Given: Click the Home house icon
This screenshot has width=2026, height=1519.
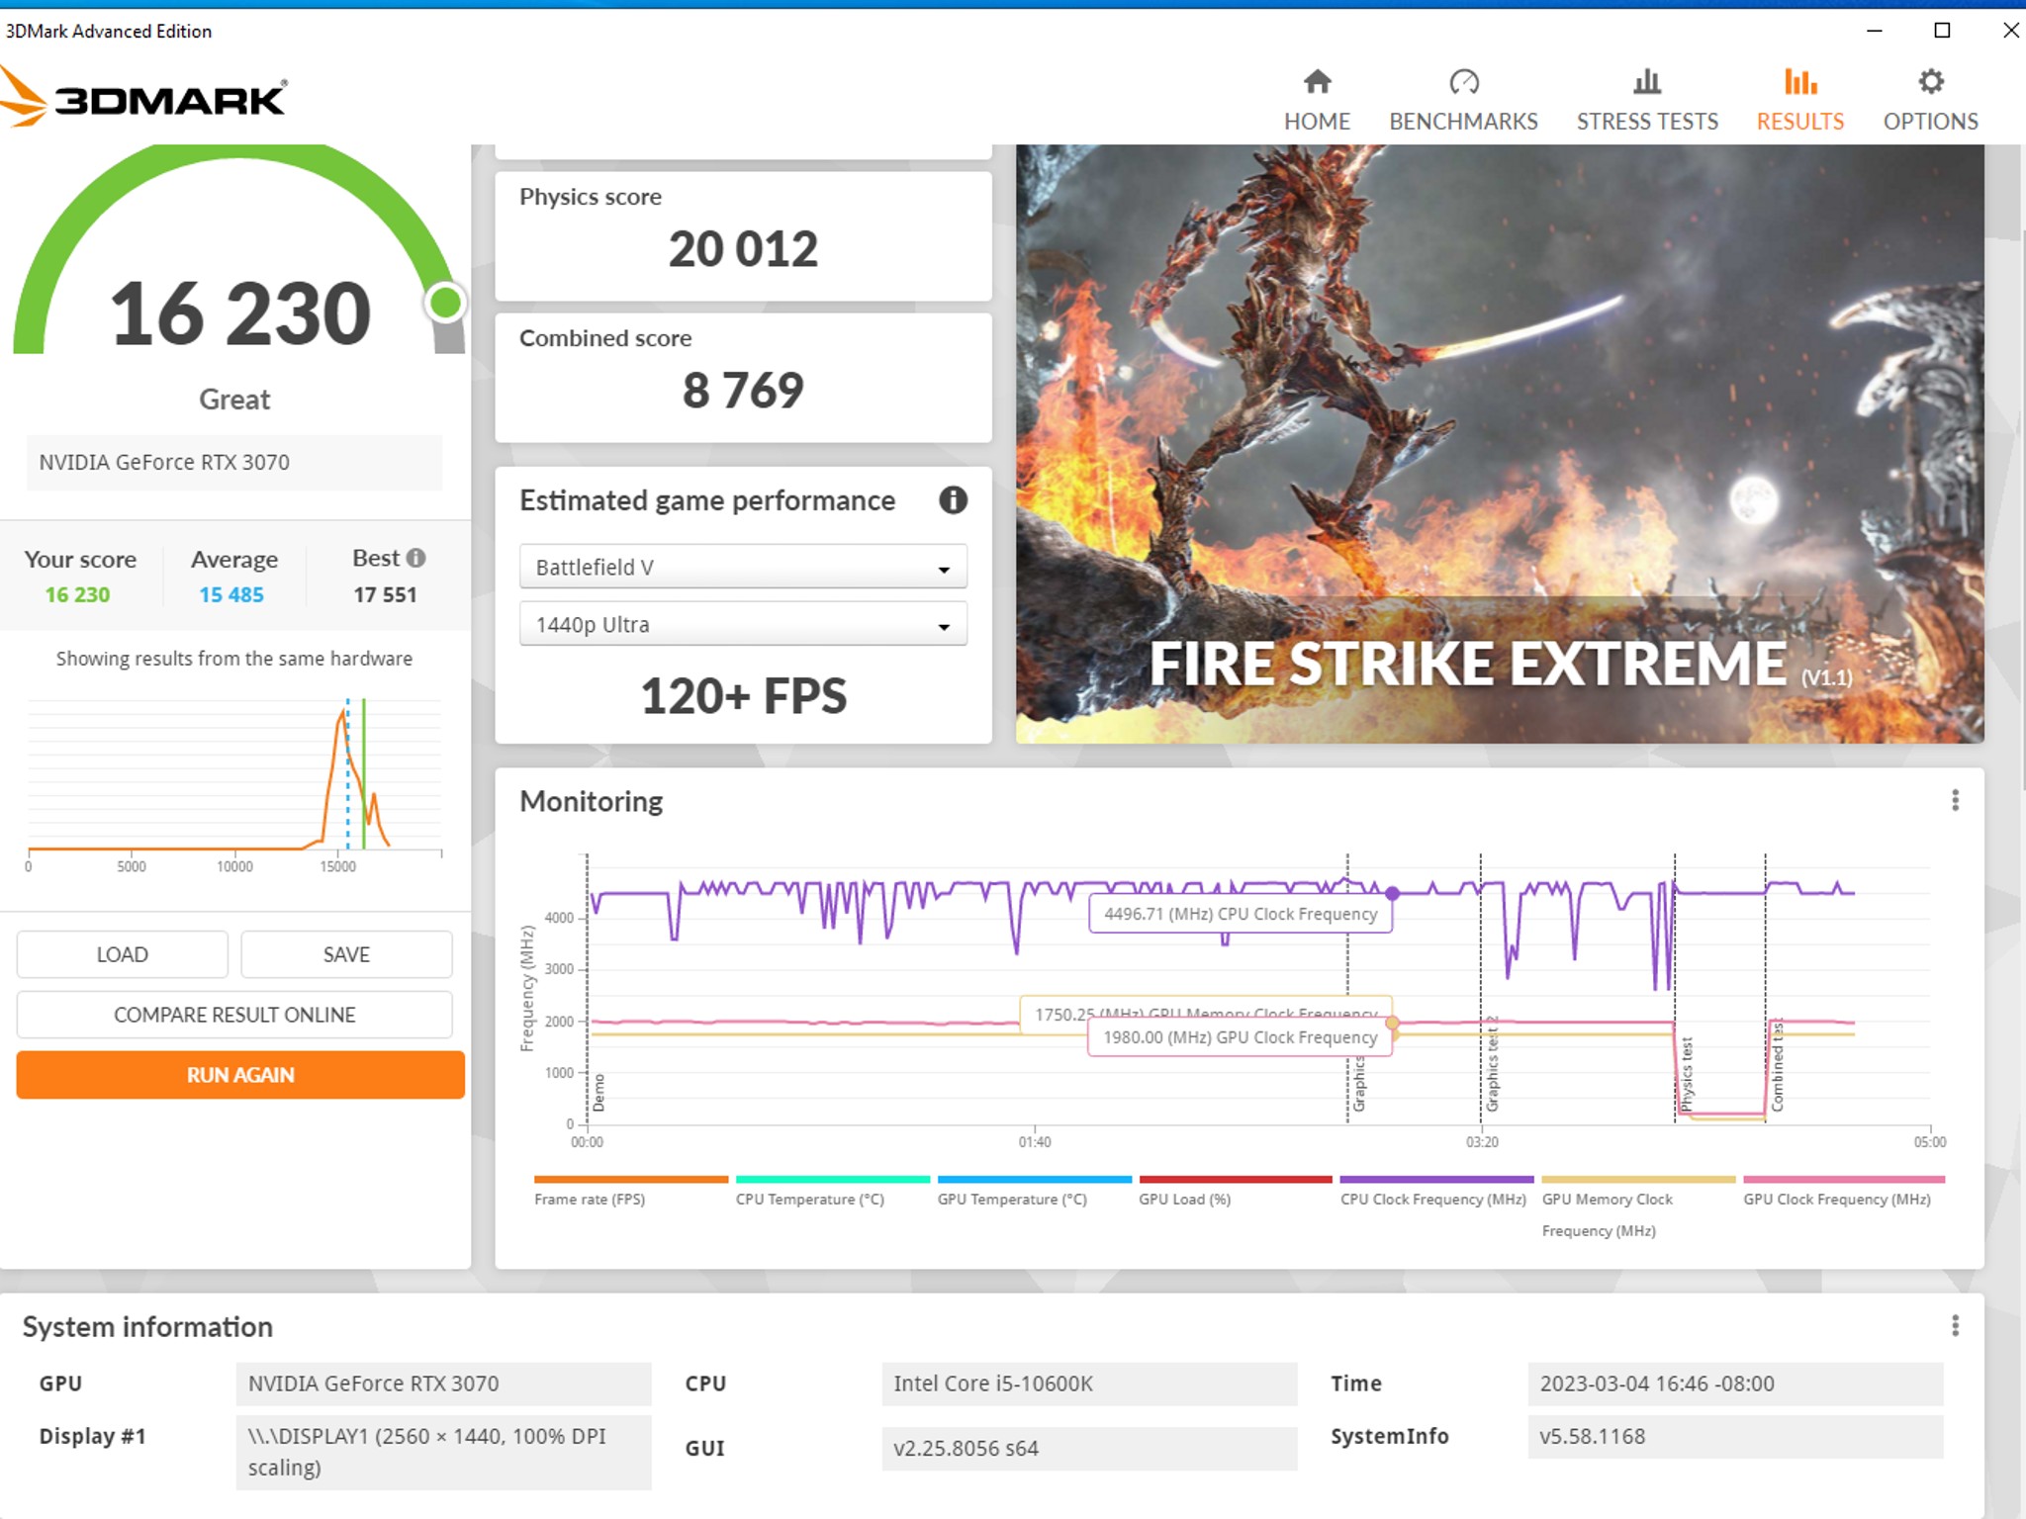Looking at the screenshot, I should 1317,81.
